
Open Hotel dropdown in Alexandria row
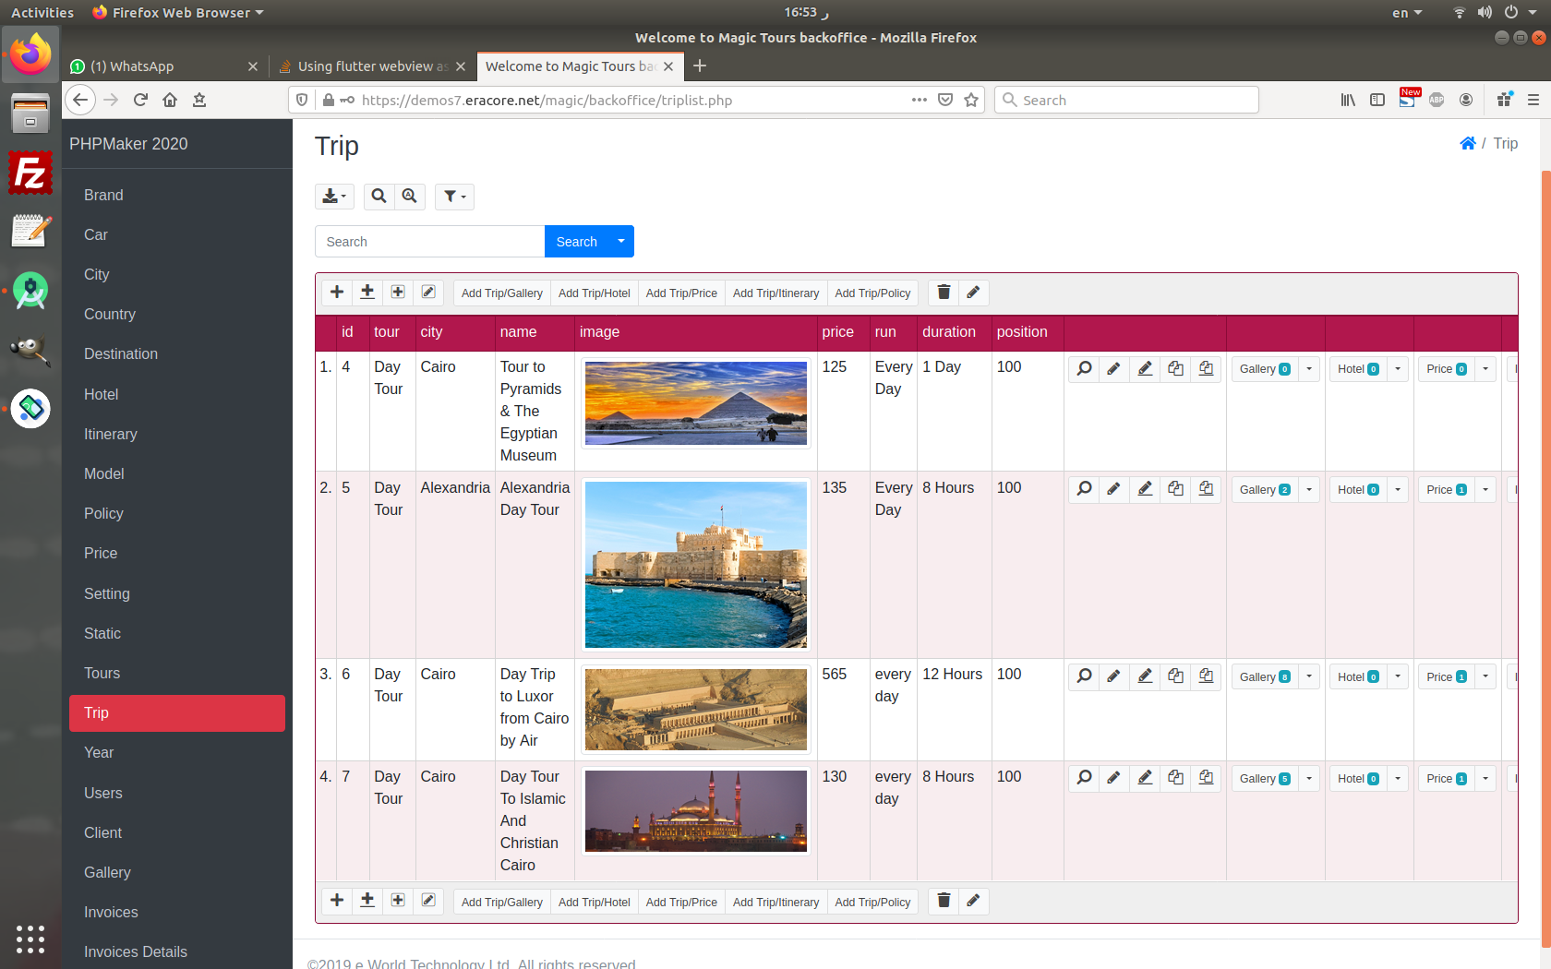(x=1398, y=490)
